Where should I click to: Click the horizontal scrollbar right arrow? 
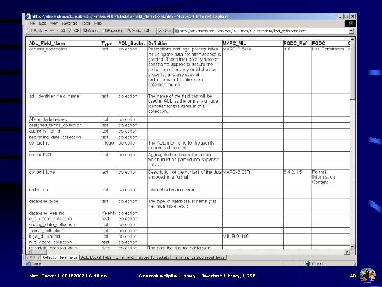pyautogui.click(x=348, y=251)
